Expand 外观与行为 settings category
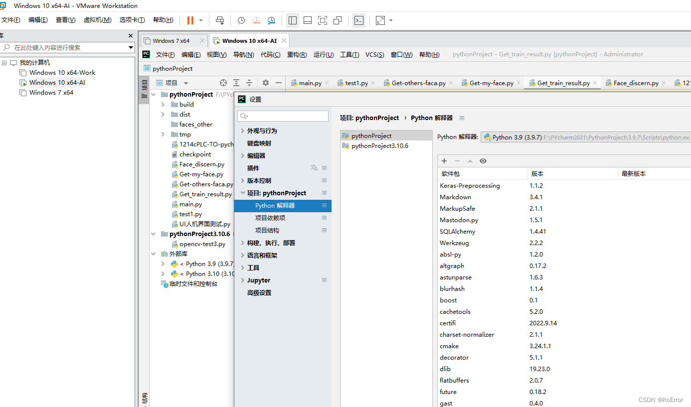Viewport: 691px width, 407px height. coord(243,131)
